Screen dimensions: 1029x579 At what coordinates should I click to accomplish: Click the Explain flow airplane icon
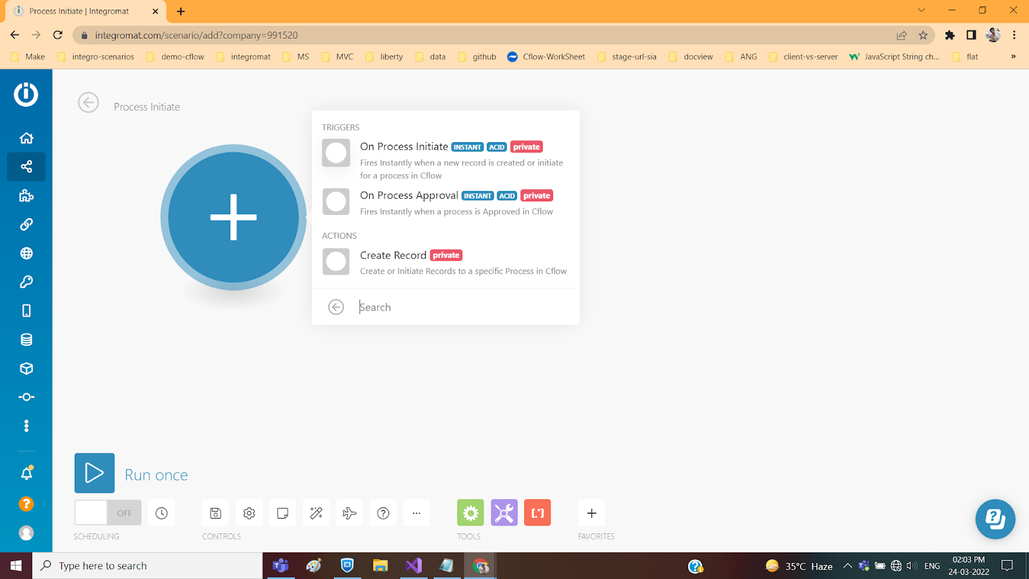coord(349,513)
